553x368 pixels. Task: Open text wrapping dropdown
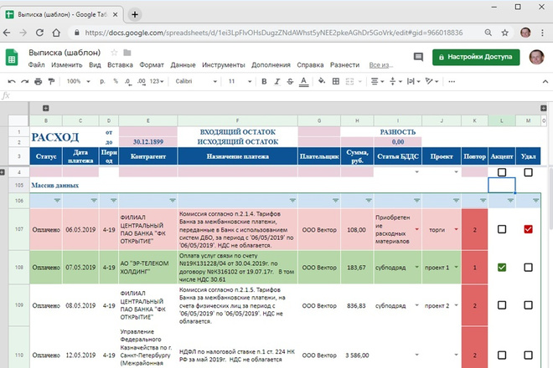click(413, 81)
